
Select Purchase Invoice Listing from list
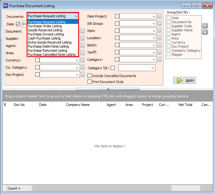[x=46, y=34]
